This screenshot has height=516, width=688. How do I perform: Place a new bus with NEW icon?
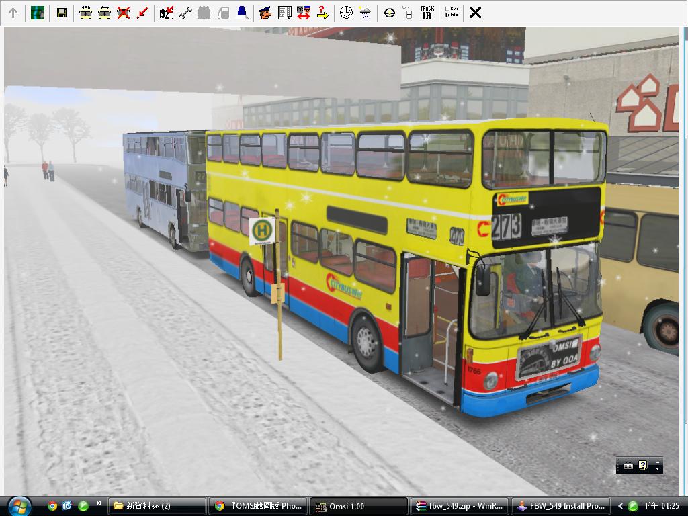tap(85, 13)
